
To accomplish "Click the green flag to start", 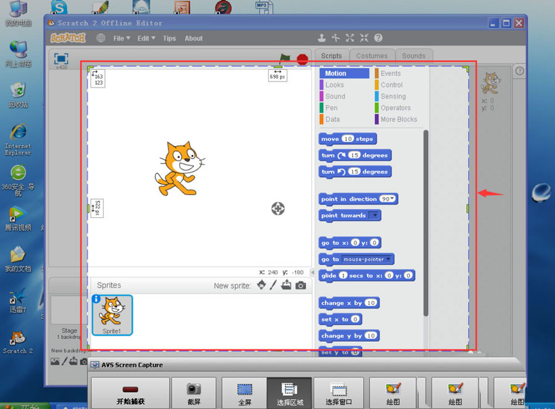I will tap(284, 59).
